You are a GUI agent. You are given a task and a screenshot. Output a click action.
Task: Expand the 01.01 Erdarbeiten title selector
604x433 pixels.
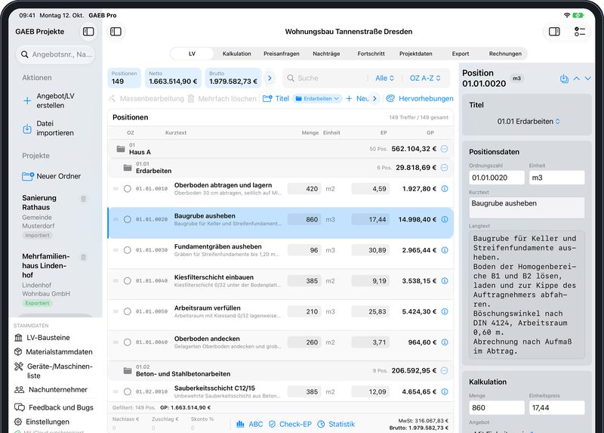pyautogui.click(x=528, y=122)
